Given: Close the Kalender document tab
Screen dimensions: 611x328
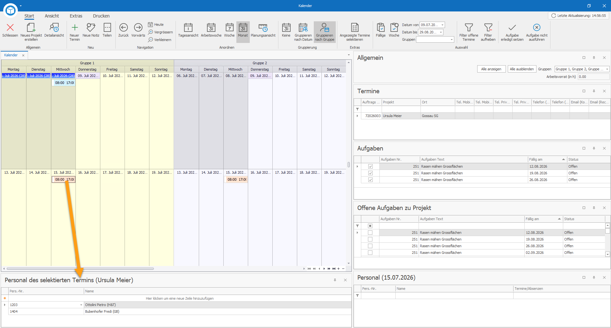Looking at the screenshot, I should pos(23,55).
